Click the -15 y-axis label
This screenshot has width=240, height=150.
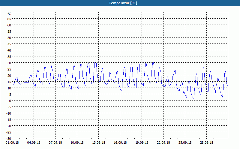tap(9, 119)
